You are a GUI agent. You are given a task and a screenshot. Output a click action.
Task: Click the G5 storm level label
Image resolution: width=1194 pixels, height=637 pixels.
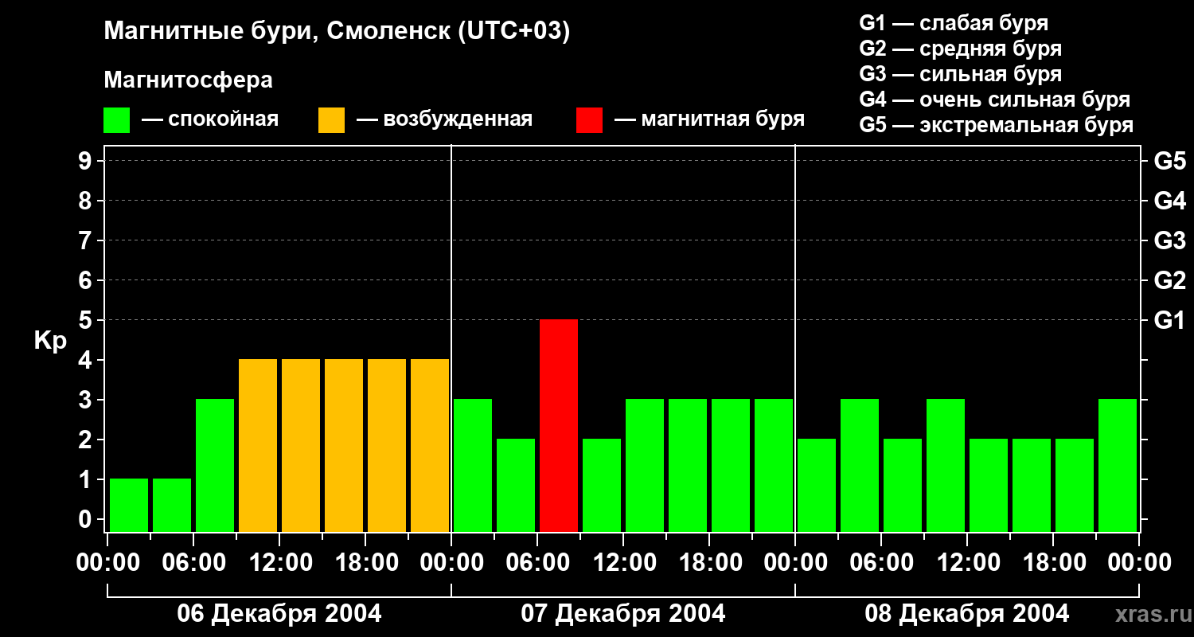click(x=1169, y=162)
